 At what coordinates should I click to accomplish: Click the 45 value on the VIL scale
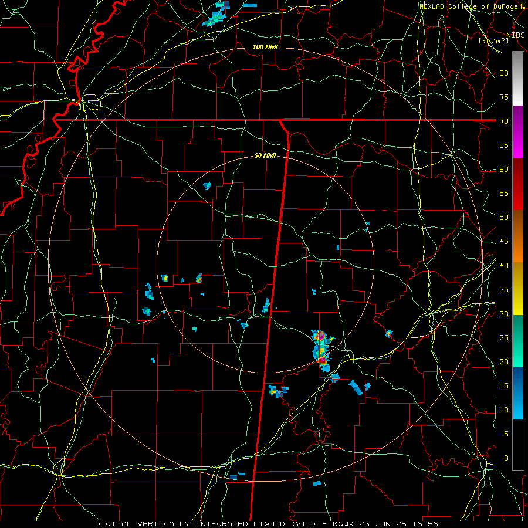click(504, 242)
